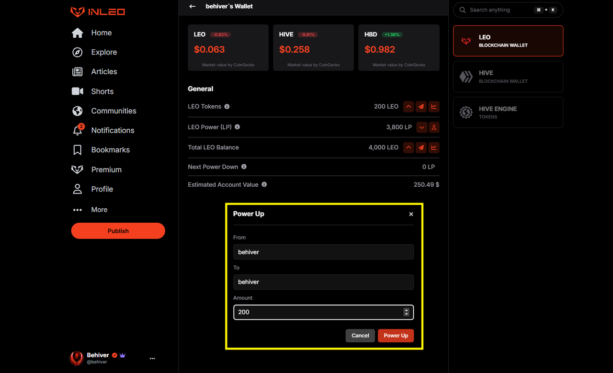The width and height of the screenshot is (613, 373).
Task: Click the From field containing behiver
Action: (x=323, y=252)
